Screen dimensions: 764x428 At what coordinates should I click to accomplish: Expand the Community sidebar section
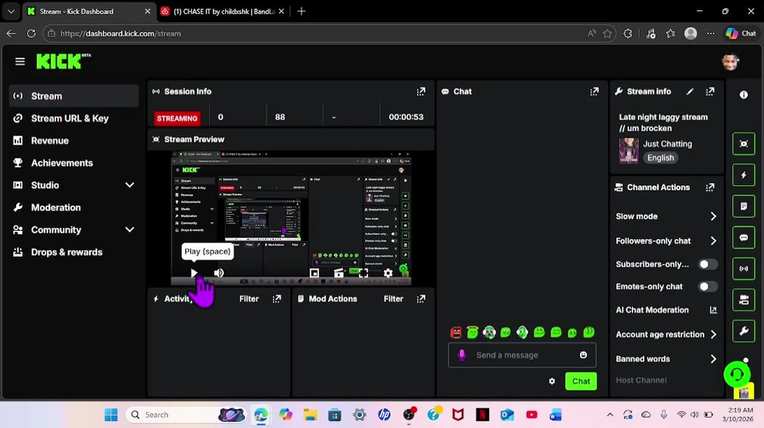pos(129,230)
